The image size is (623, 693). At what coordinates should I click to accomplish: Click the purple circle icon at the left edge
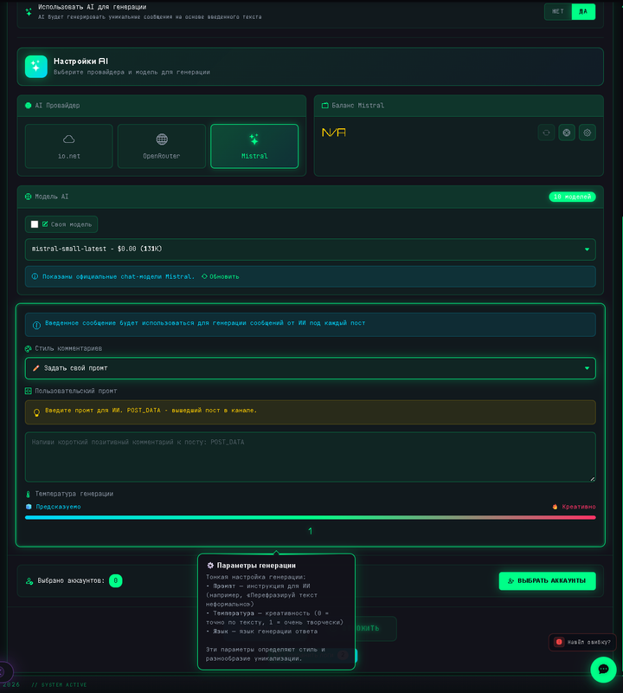[3, 672]
